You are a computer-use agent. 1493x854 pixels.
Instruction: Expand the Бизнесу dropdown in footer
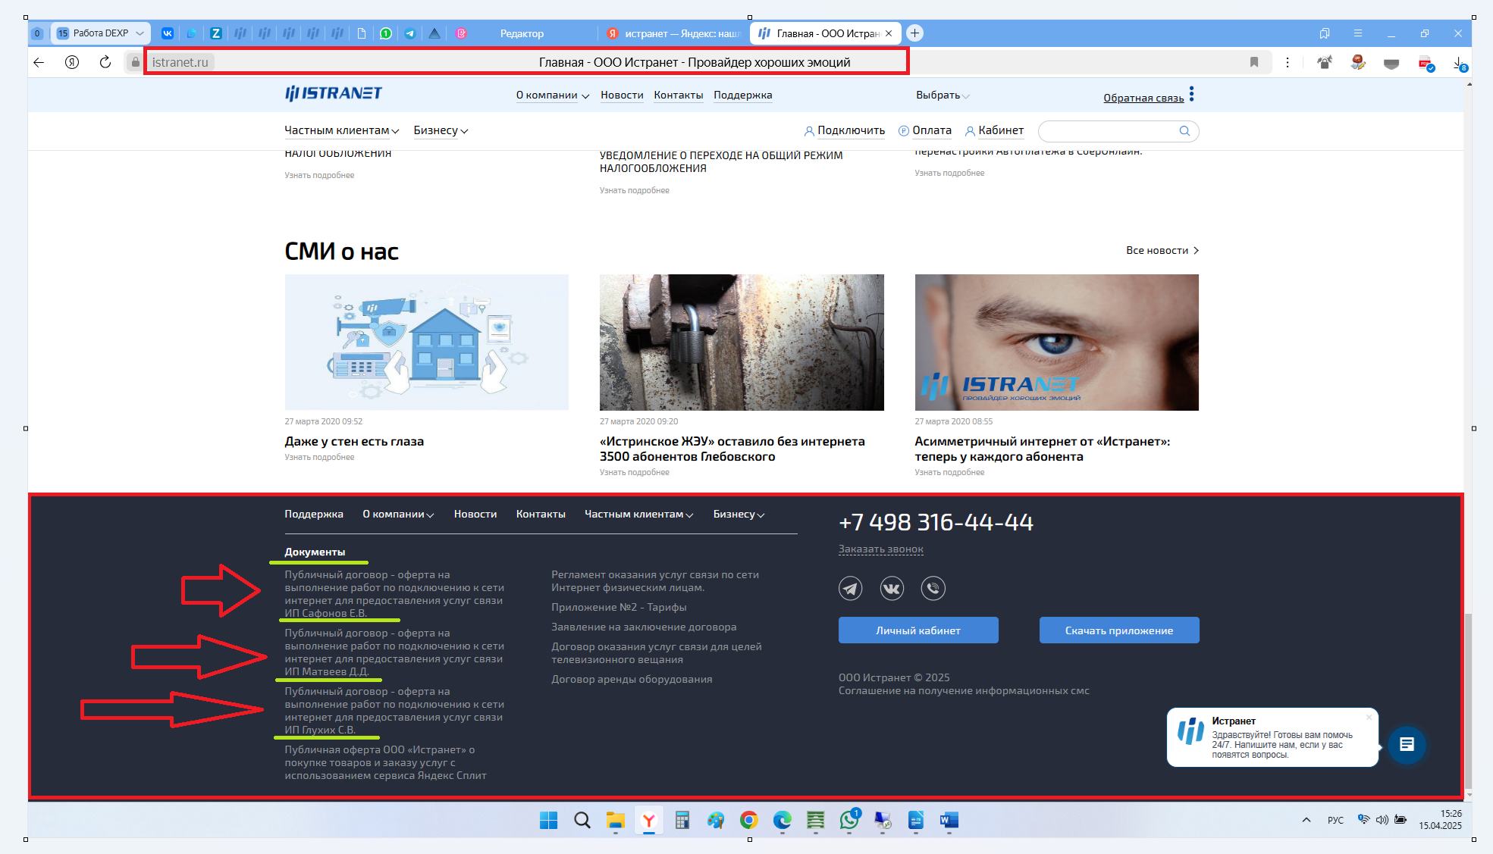739,515
